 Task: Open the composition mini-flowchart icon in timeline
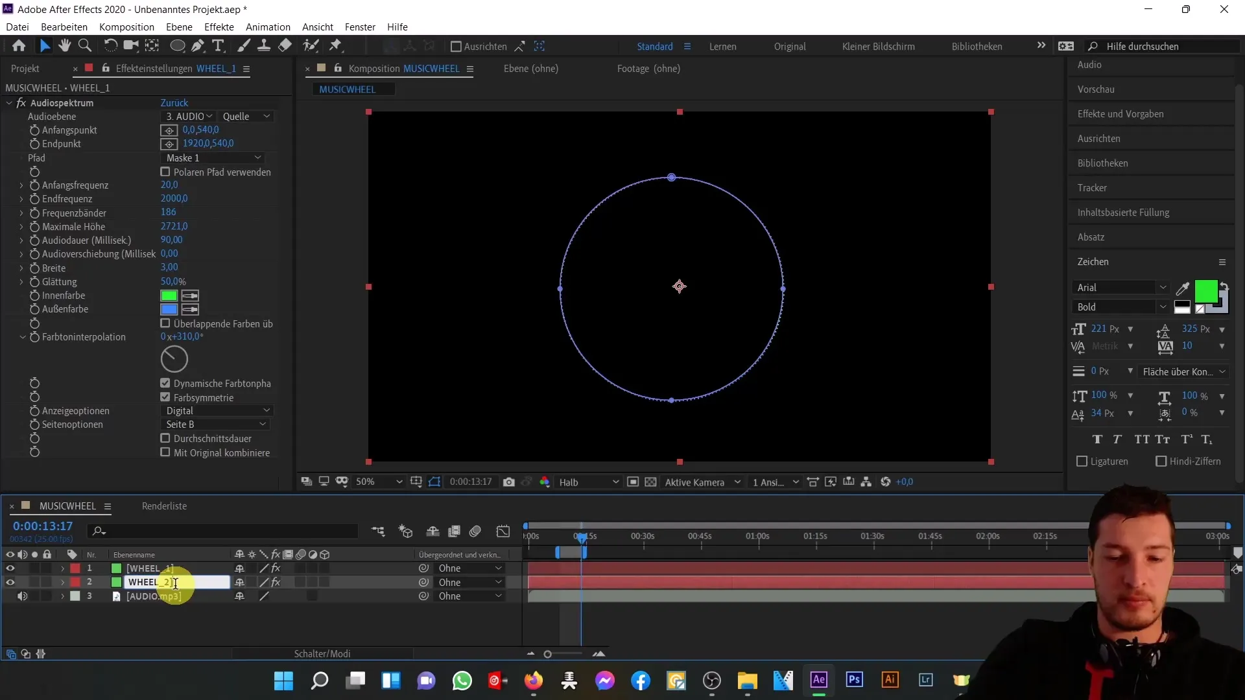(378, 531)
